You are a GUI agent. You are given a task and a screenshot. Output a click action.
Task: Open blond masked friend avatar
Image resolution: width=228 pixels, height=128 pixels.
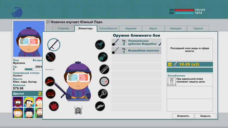[29, 102]
